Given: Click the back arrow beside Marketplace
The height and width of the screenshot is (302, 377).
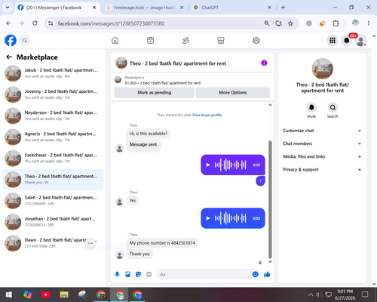Looking at the screenshot, I should coord(9,57).
